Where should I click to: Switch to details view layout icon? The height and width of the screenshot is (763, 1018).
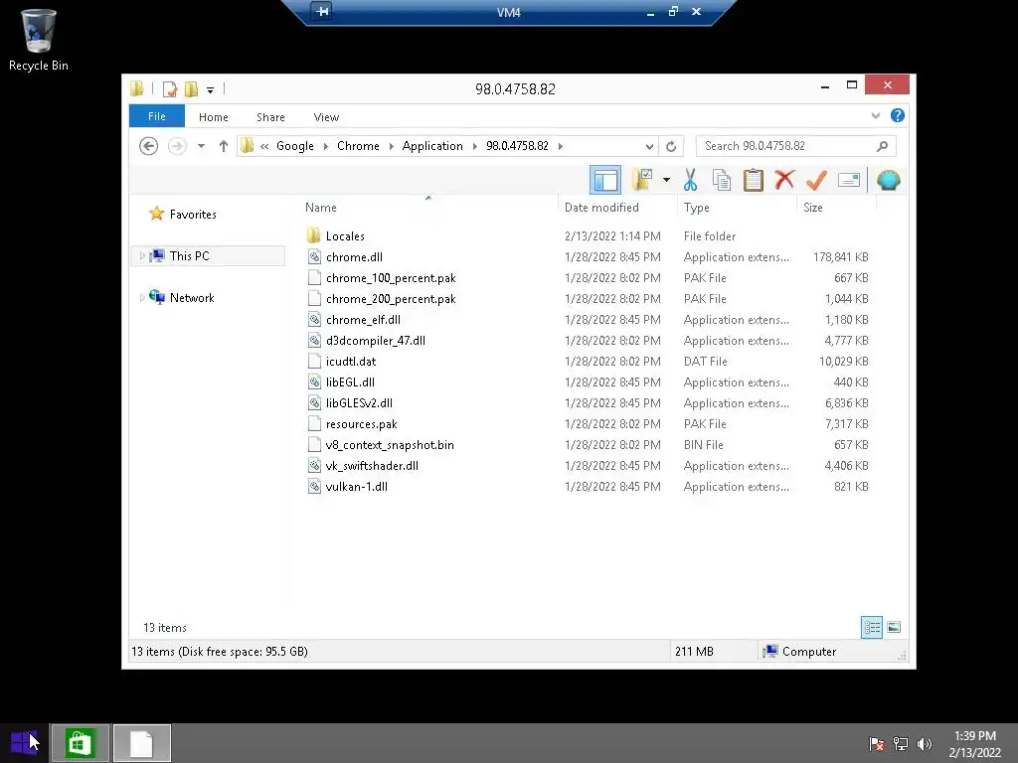tap(871, 627)
